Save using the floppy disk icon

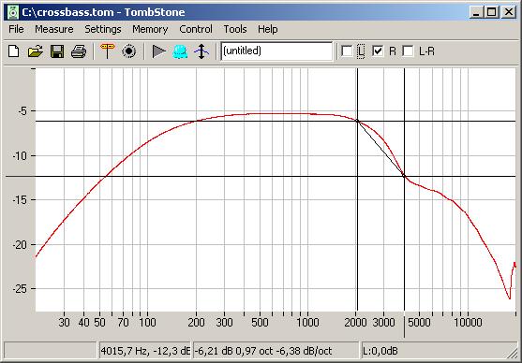point(57,51)
